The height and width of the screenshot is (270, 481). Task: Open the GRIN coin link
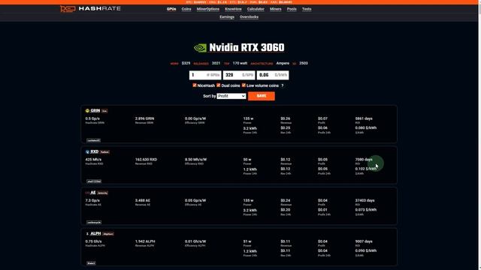95,110
